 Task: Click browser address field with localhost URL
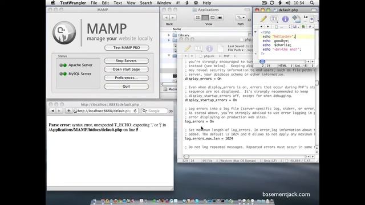click(x=105, y=111)
